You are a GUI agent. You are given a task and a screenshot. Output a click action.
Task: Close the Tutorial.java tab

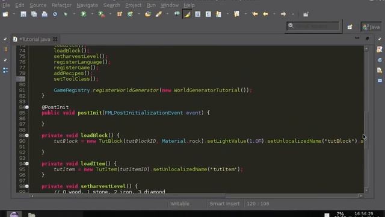point(55,39)
